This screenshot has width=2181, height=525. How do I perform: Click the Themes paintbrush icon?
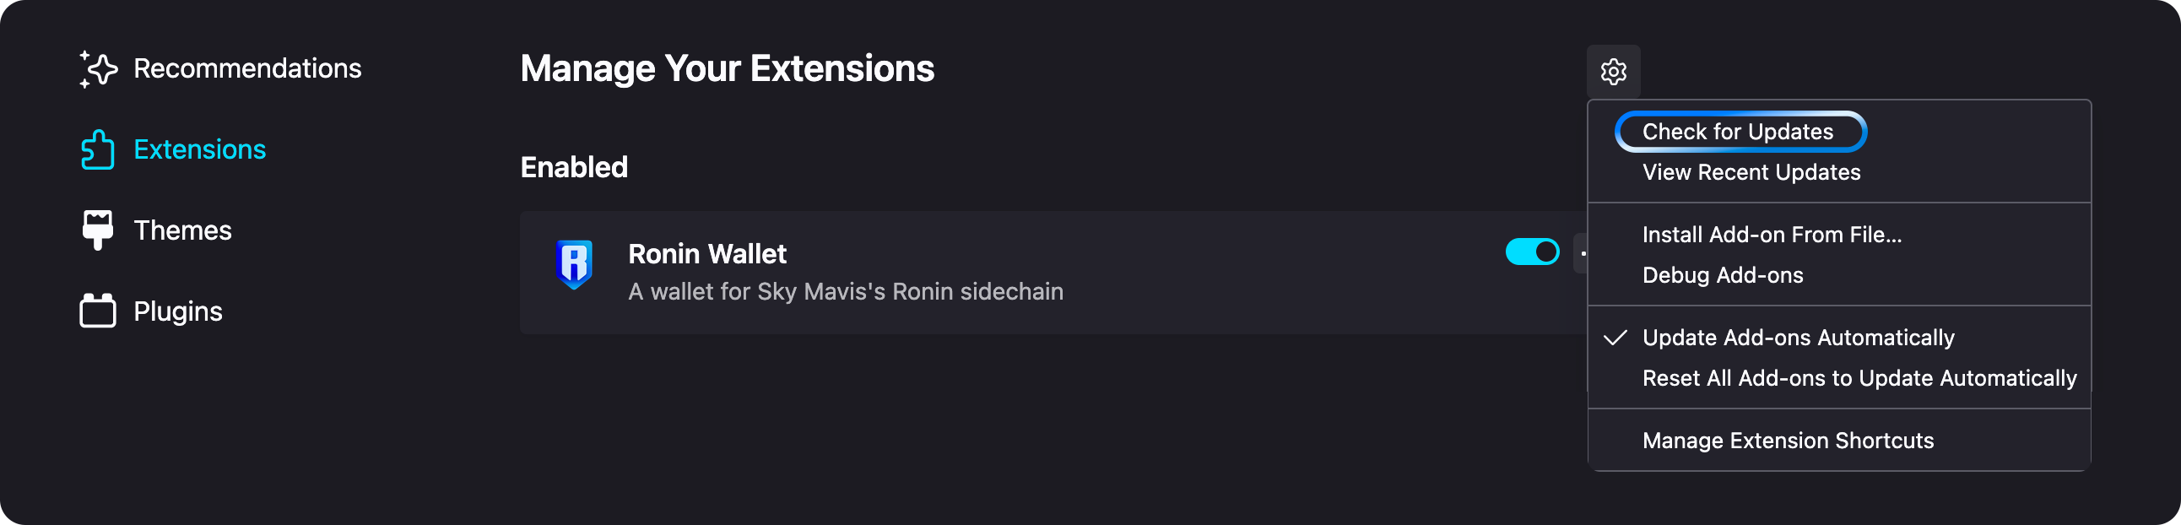click(97, 230)
